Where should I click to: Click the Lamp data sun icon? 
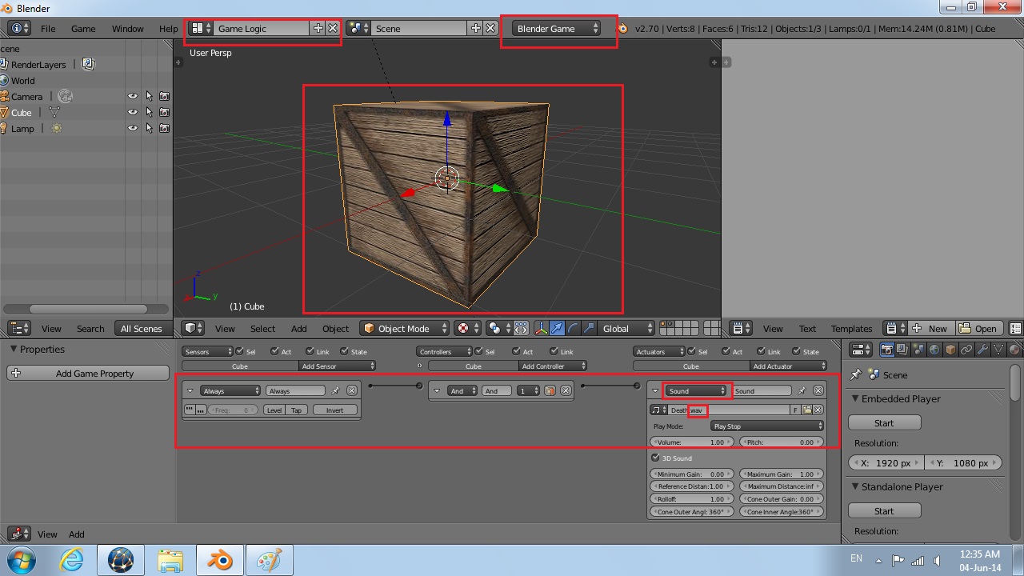tap(57, 128)
